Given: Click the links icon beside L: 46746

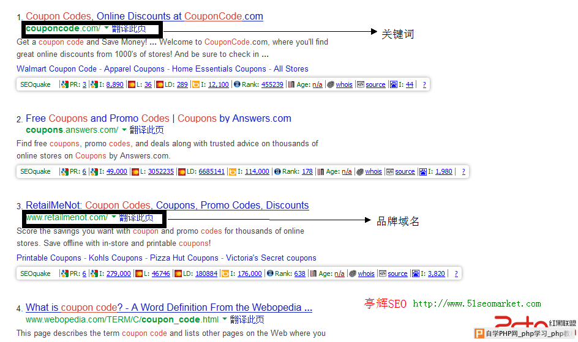Looking at the screenshot, I should click(x=139, y=274).
